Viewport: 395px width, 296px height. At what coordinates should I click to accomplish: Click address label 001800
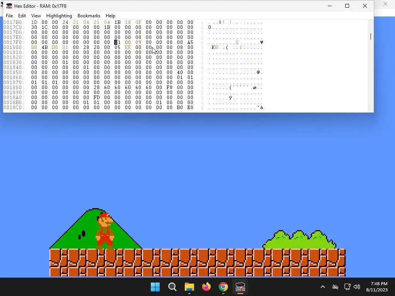14,47
